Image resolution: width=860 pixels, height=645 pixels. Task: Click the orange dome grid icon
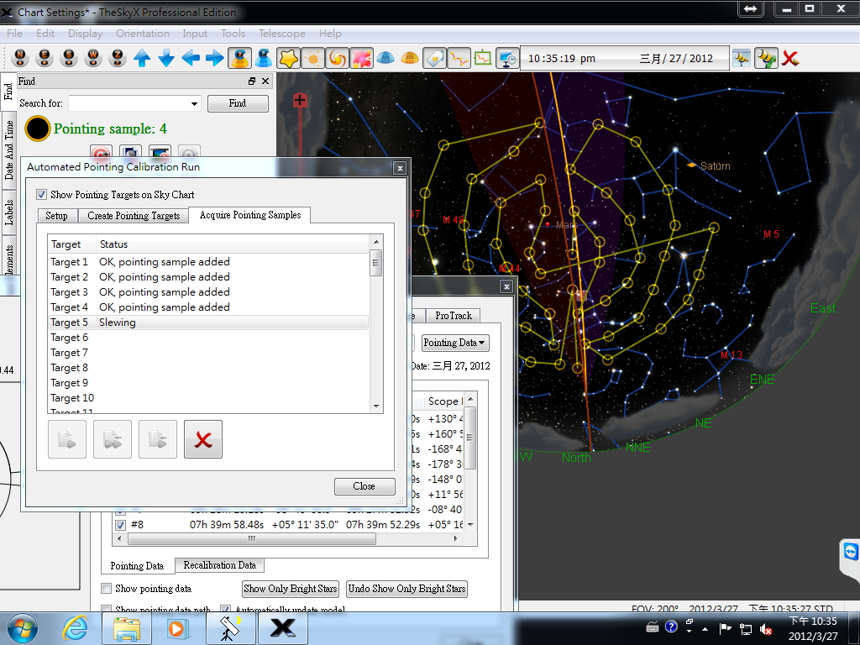tap(410, 58)
